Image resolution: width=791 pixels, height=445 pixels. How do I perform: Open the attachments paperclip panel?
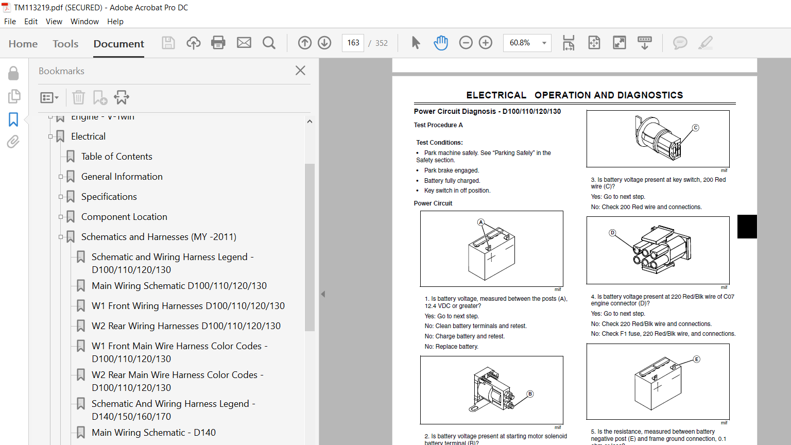click(x=13, y=142)
